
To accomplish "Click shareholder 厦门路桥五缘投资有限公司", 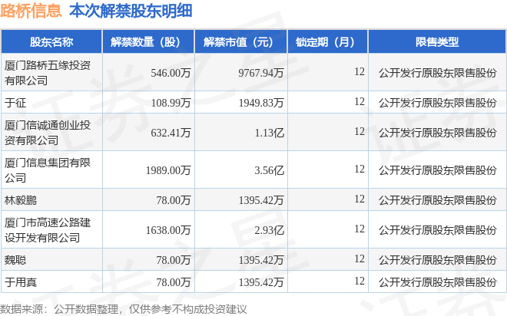I will pyautogui.click(x=48, y=73).
